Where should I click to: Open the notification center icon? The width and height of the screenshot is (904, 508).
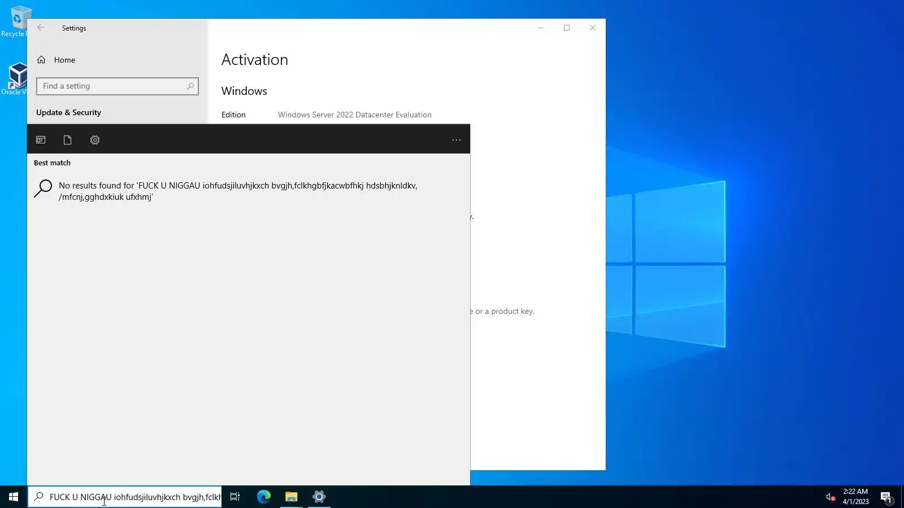(x=886, y=497)
